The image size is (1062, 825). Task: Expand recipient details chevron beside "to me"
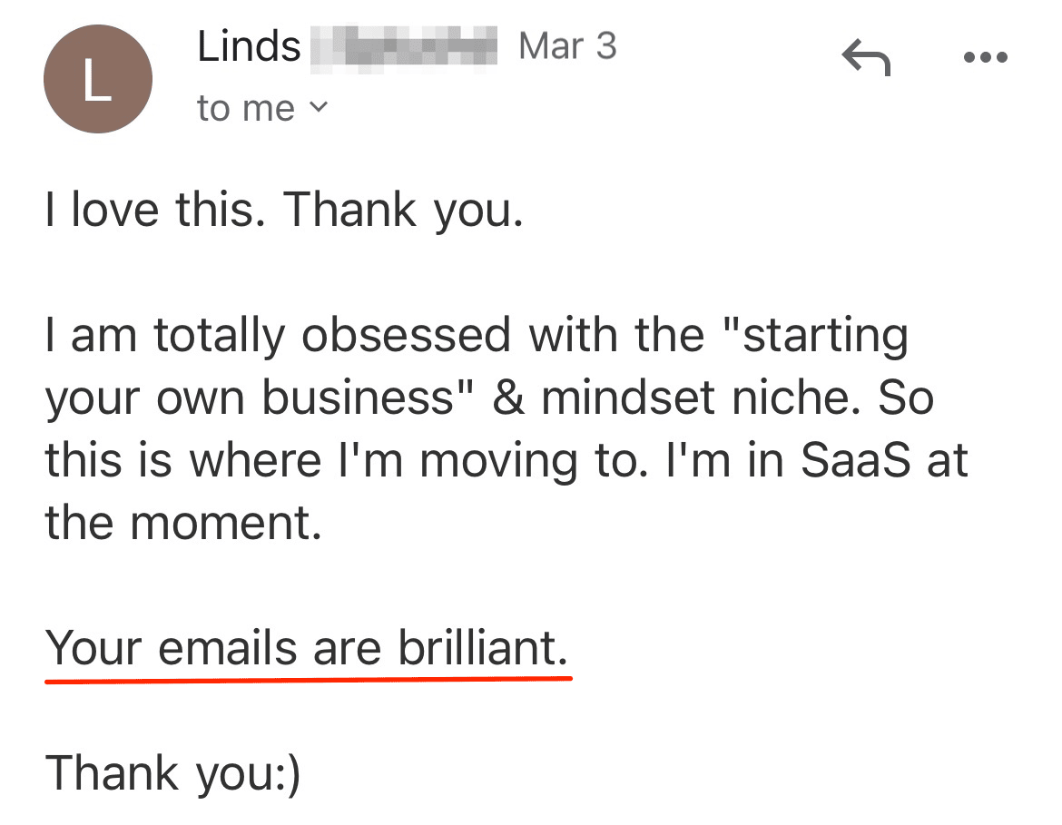coord(319,107)
